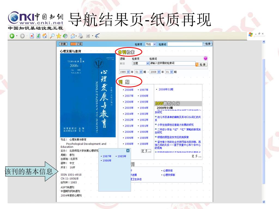
Task: Expand the 主题 search item dropdown
Action: pos(147,63)
